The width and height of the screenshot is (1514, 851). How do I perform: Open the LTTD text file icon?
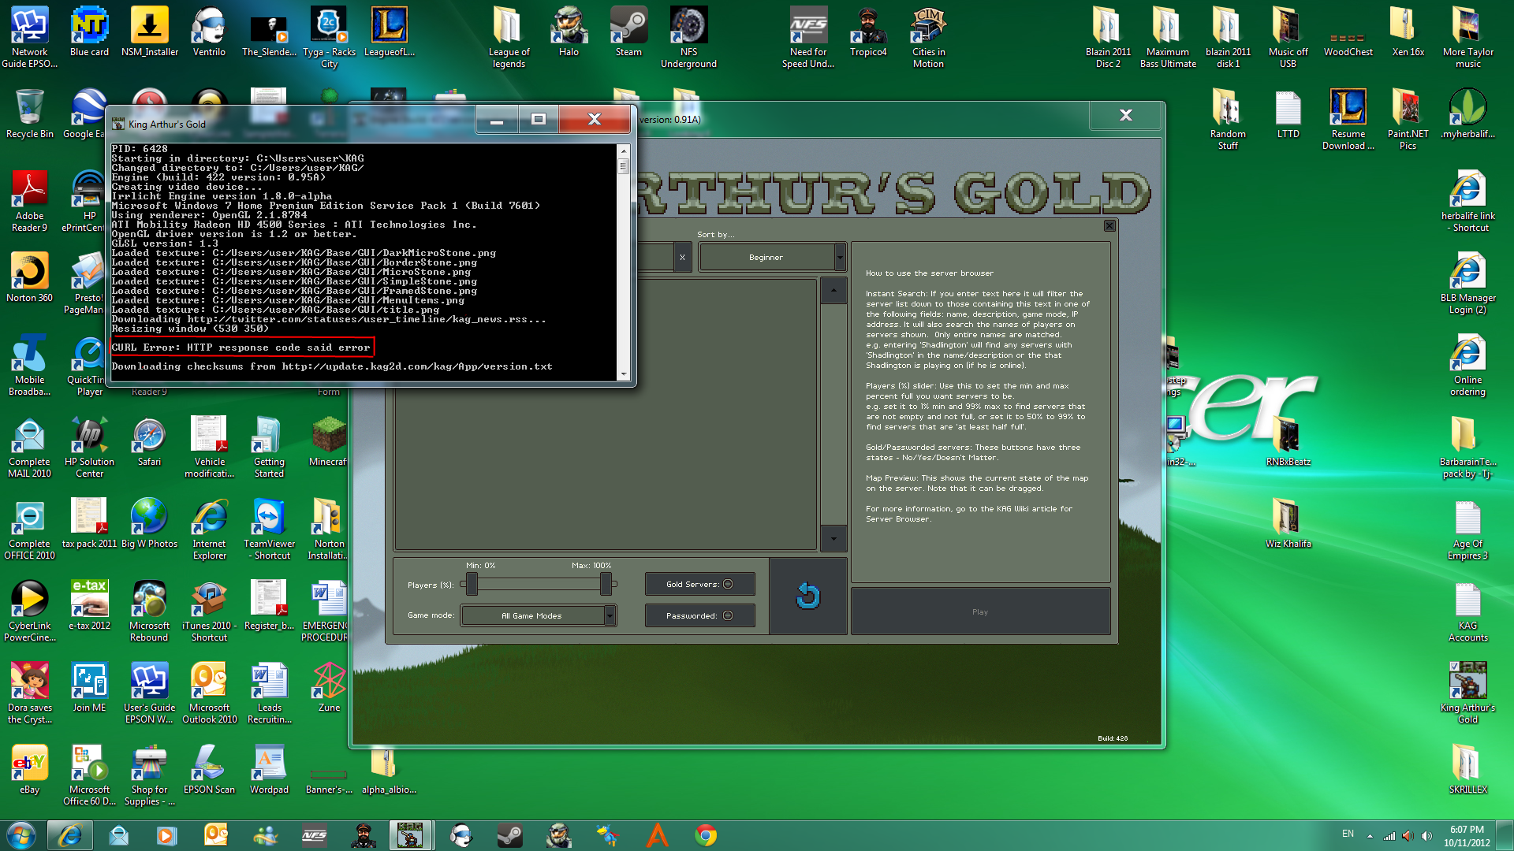pos(1288,113)
